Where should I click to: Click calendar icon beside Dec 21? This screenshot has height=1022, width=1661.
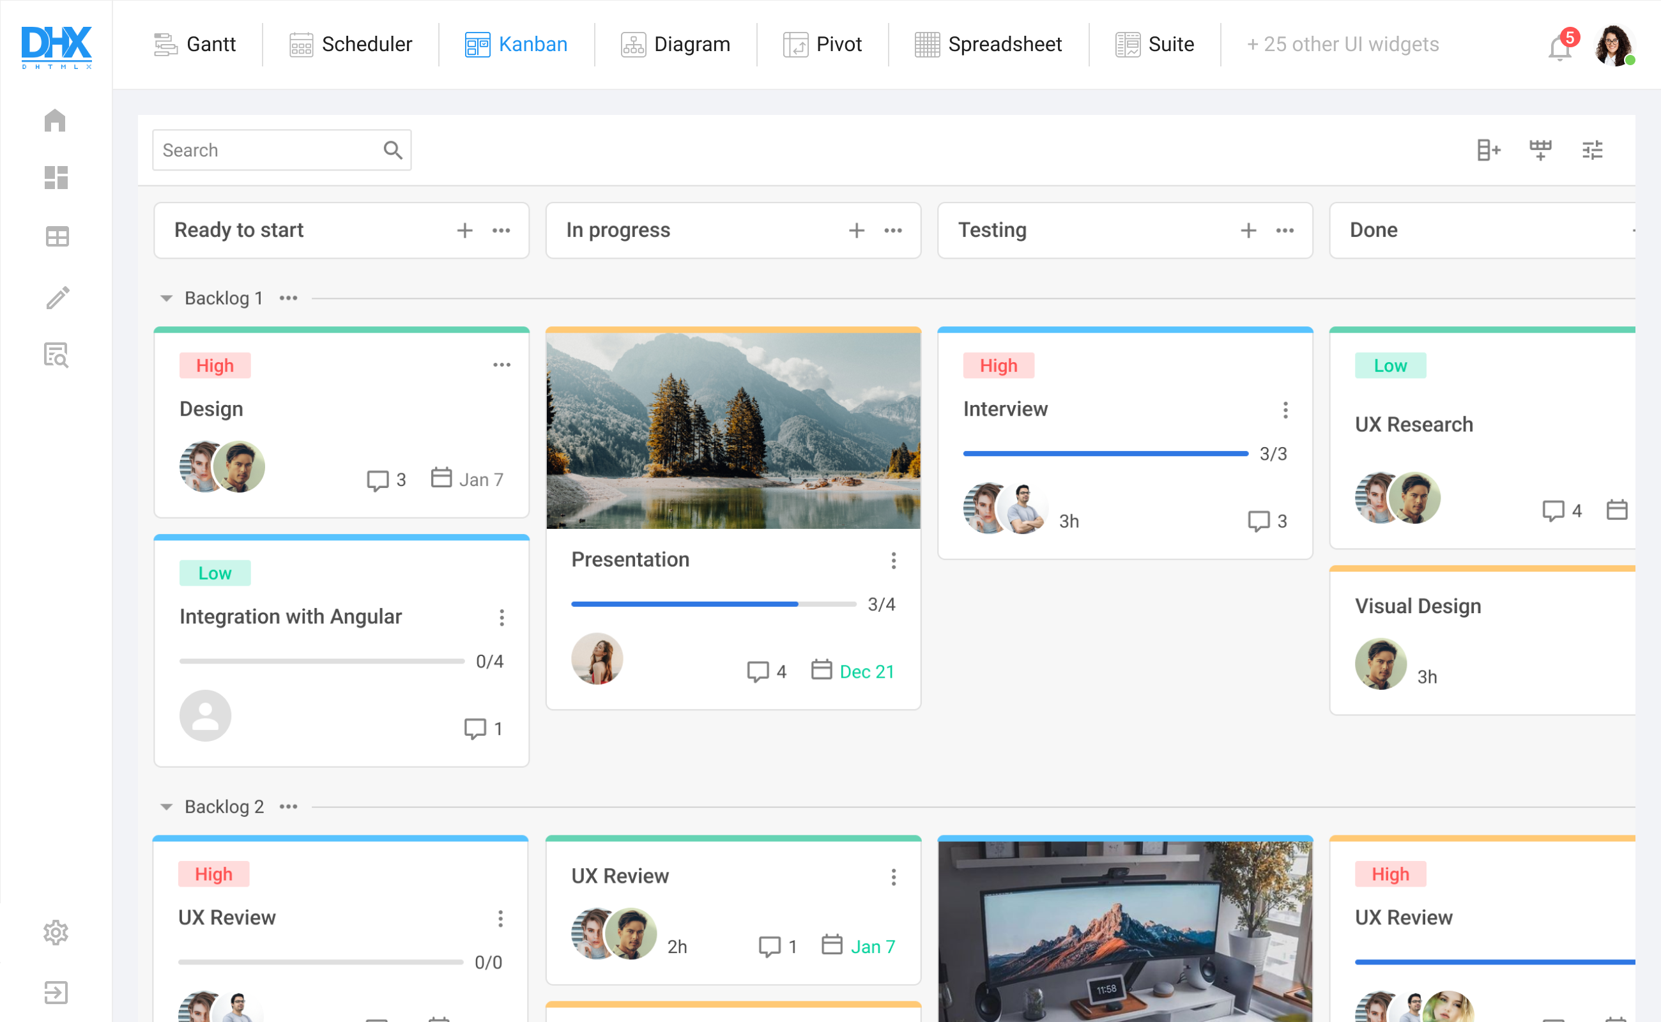822,670
